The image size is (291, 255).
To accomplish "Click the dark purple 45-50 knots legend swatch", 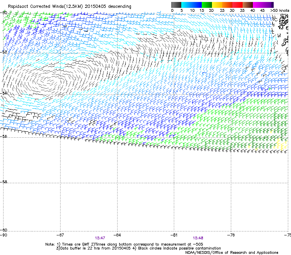I will coord(268,5).
